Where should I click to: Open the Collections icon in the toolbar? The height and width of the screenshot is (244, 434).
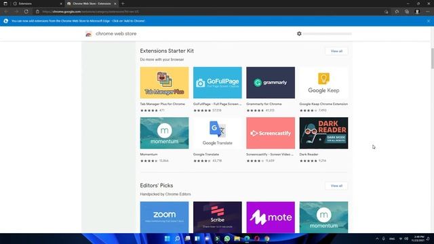407,12
